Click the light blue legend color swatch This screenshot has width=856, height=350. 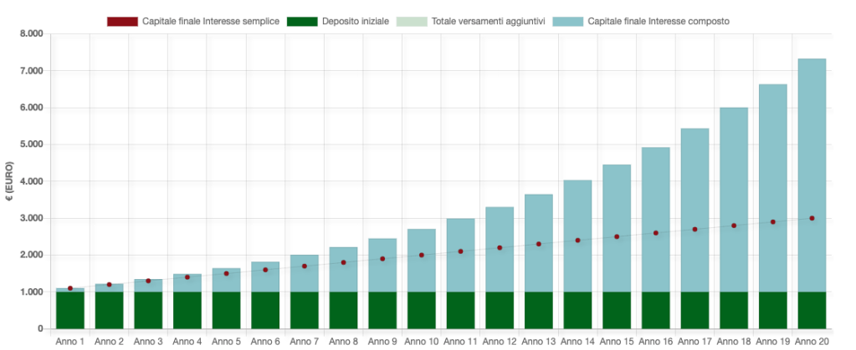(568, 21)
